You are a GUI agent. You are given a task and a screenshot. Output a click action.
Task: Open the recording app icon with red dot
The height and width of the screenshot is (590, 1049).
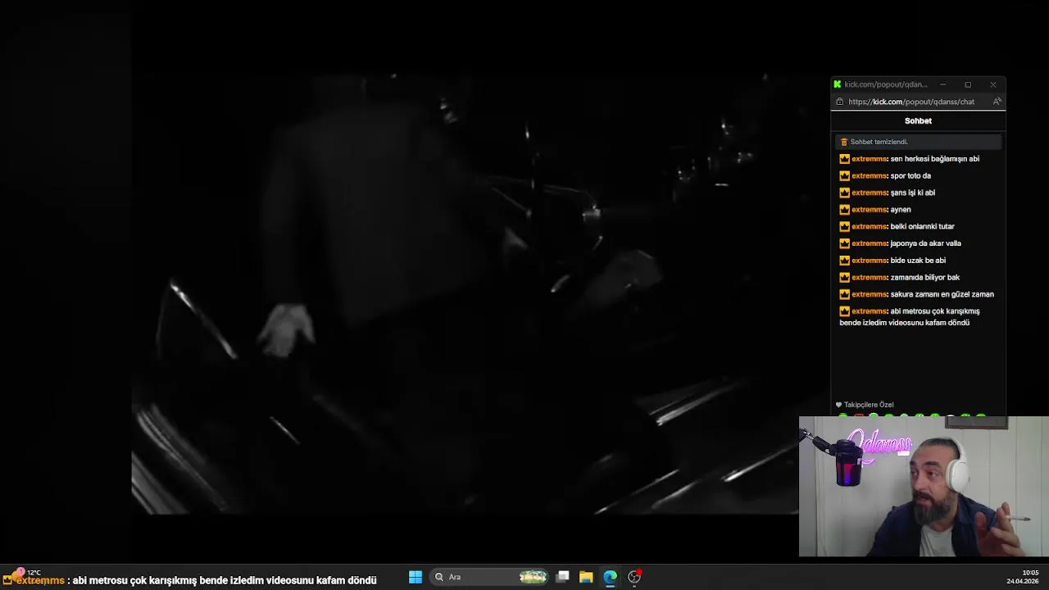[x=634, y=577]
